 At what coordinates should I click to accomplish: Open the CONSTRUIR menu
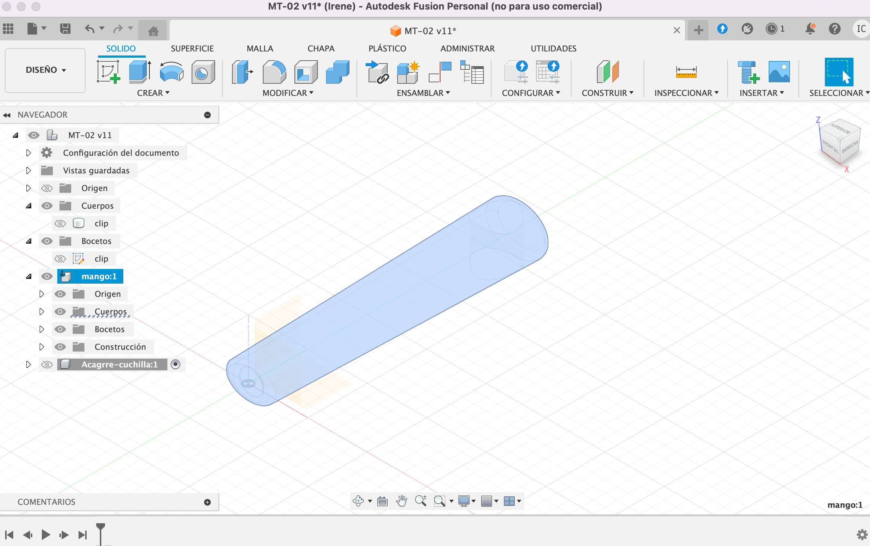point(607,93)
